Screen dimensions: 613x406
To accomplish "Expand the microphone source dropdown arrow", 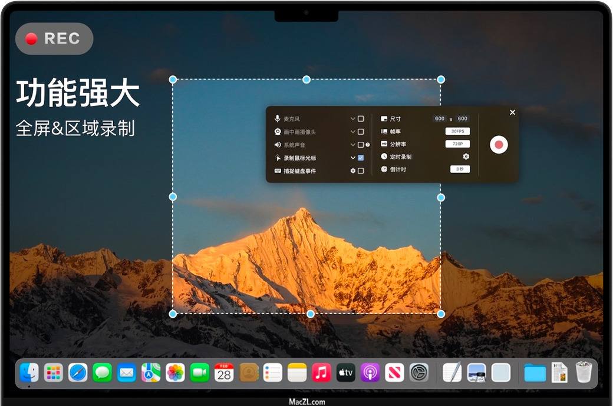I will pos(353,119).
